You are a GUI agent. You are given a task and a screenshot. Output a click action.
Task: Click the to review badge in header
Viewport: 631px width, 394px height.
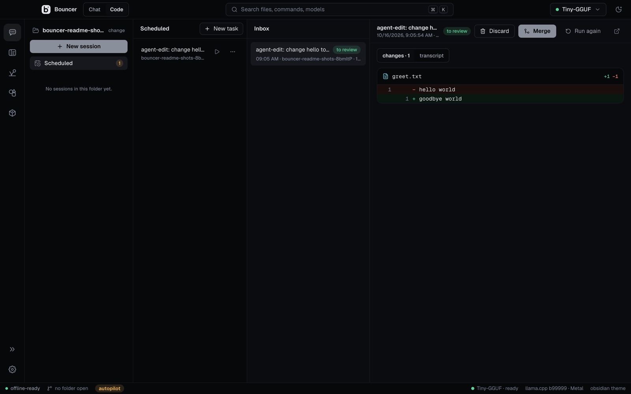click(457, 31)
